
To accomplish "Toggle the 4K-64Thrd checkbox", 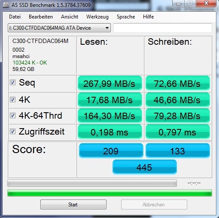I will [x=12, y=115].
